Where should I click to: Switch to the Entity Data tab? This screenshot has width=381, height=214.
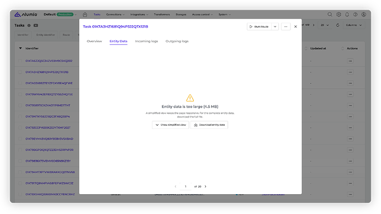[x=118, y=41]
